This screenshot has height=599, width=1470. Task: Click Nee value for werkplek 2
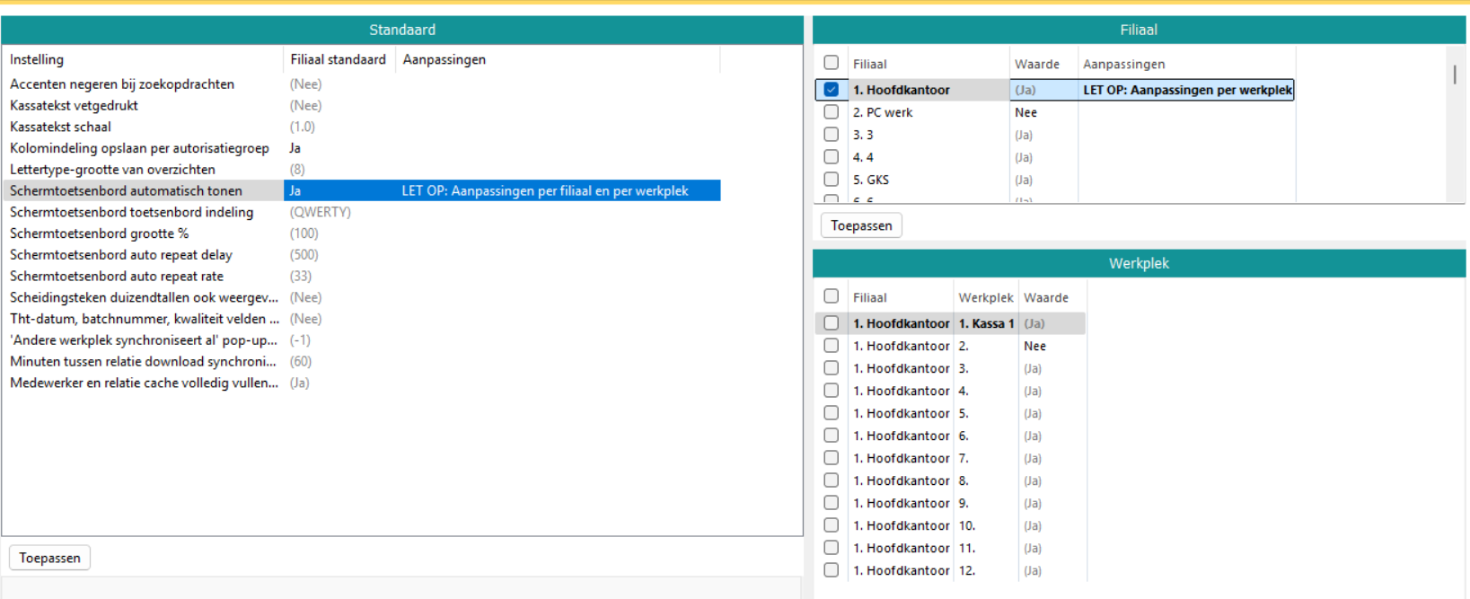(x=1034, y=346)
